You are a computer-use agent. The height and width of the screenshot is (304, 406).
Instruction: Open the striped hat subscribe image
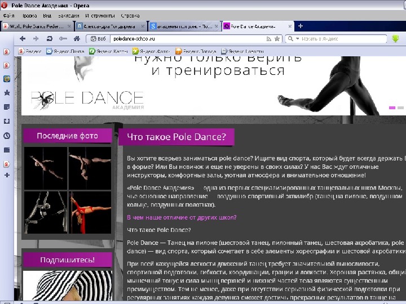coord(68,285)
